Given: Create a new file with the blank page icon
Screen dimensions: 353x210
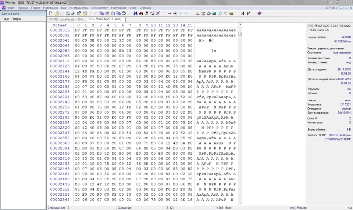Looking at the screenshot, I should [x=51, y=14].
